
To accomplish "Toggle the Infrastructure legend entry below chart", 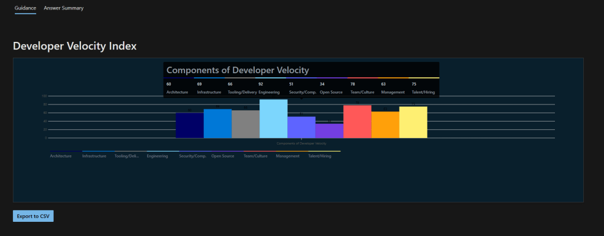I will click(94, 156).
